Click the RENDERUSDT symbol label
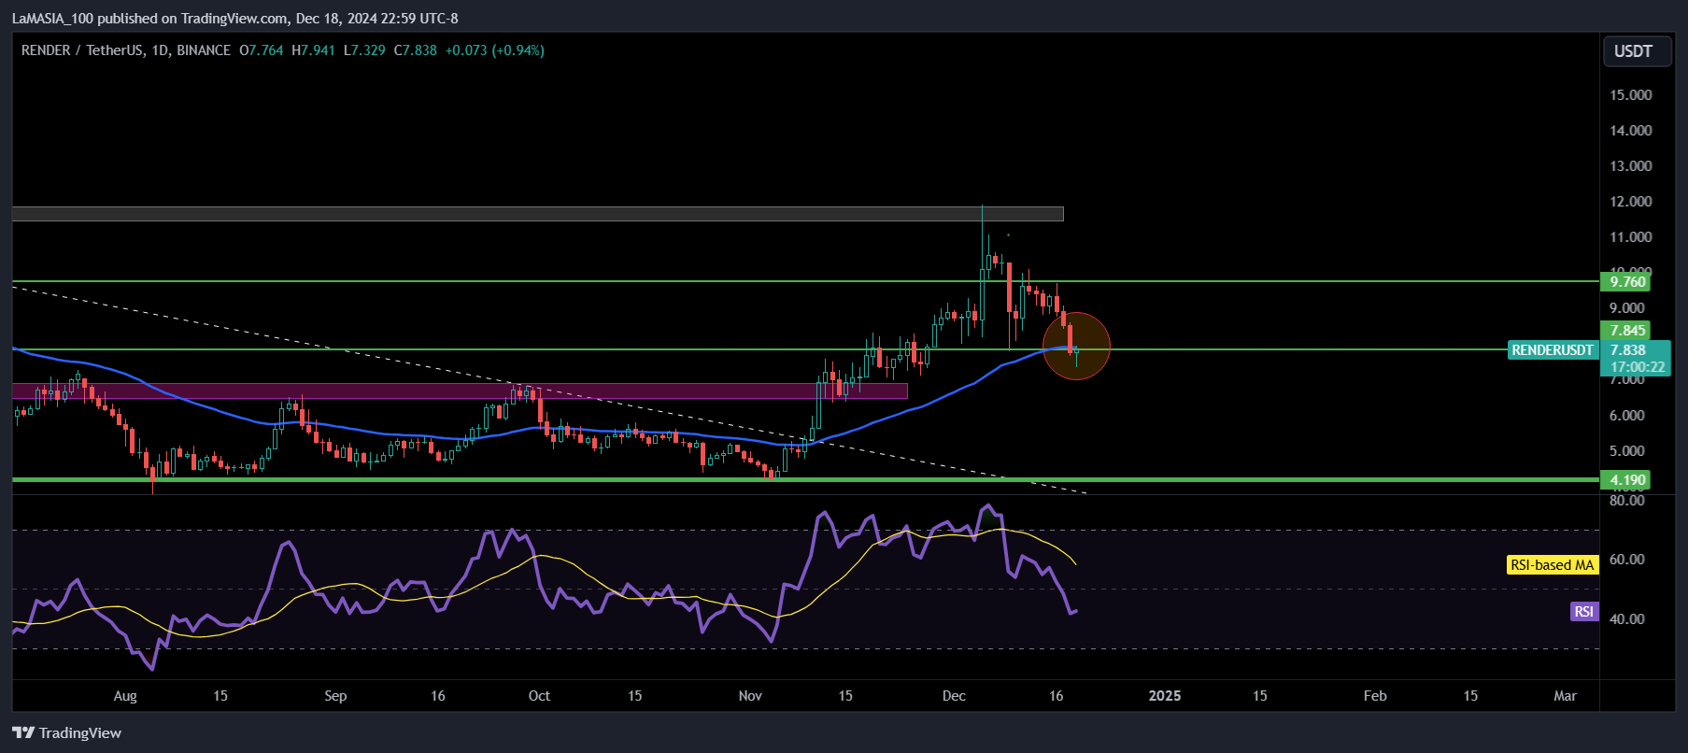 point(1553,350)
